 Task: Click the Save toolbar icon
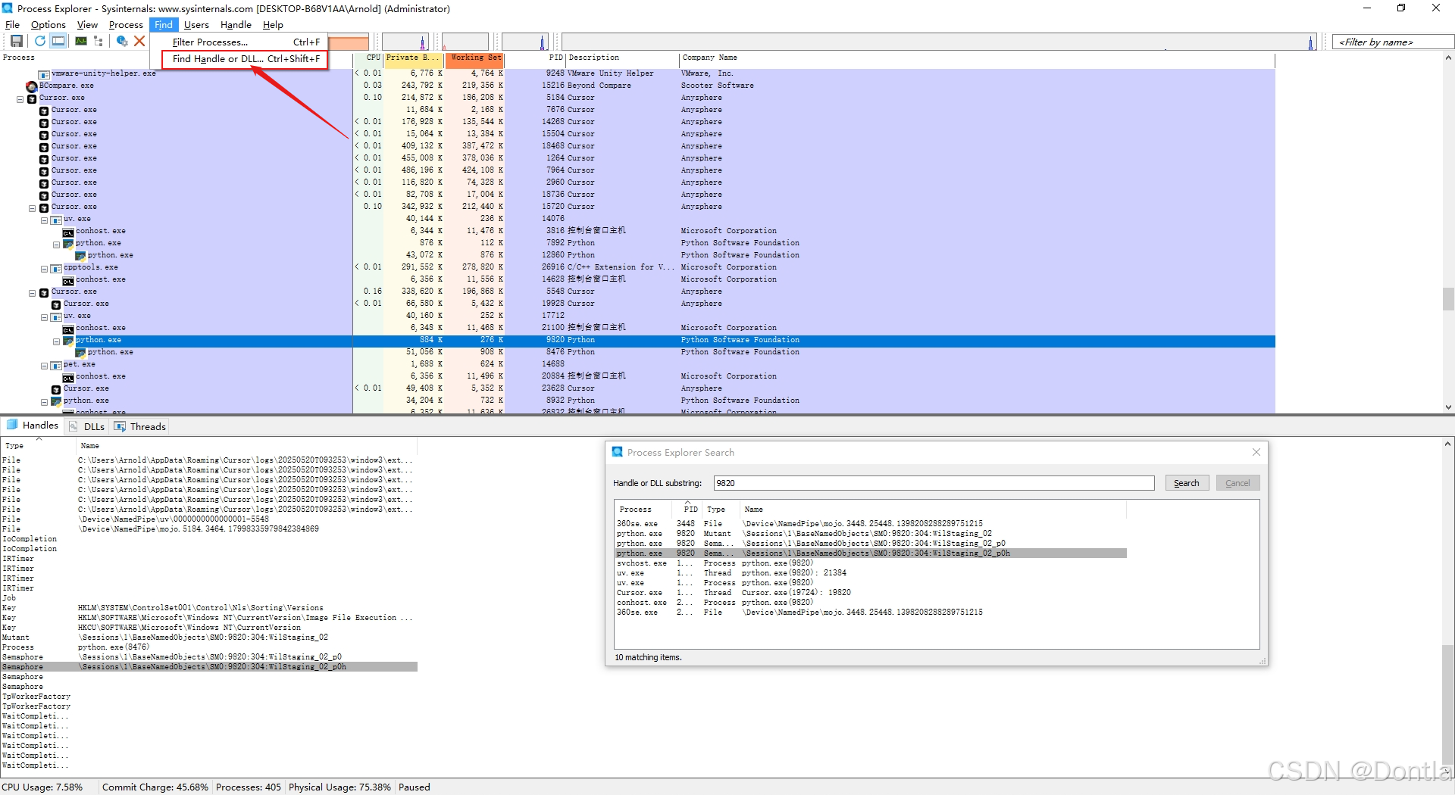(16, 41)
